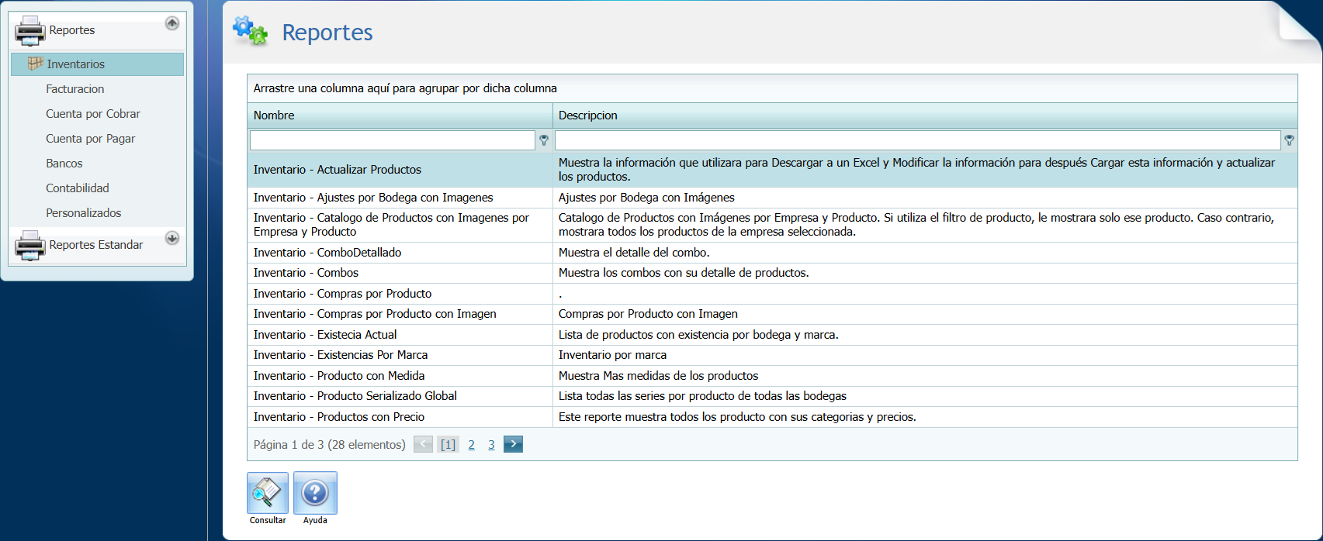This screenshot has height=541, width=1323.
Task: Focus the Descripcion filter text box
Action: point(918,140)
